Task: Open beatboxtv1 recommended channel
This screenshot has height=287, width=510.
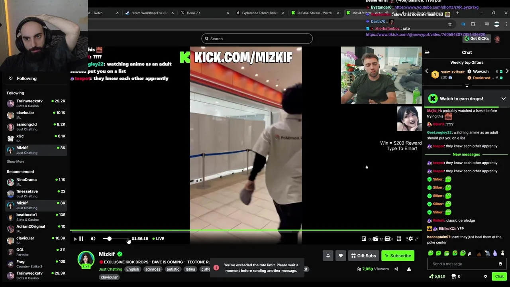Action: (x=36, y=217)
